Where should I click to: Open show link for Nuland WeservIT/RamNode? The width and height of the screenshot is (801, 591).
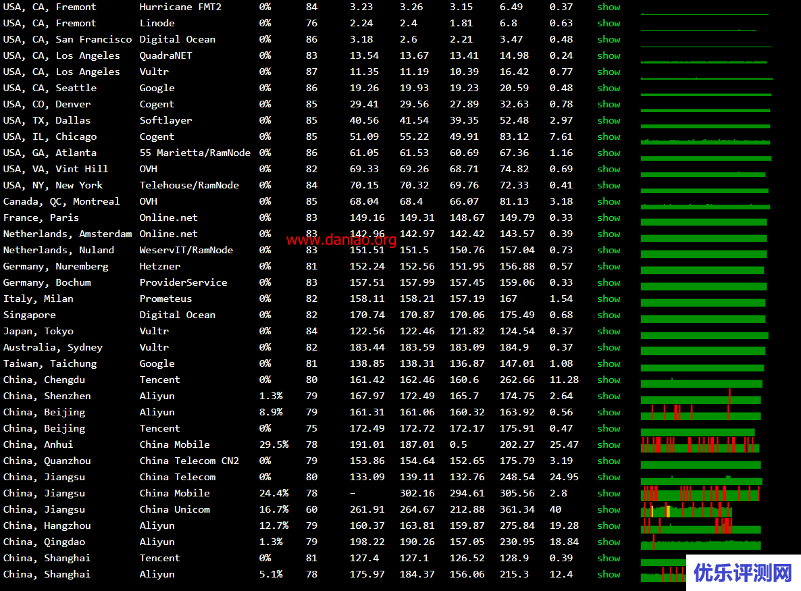click(609, 251)
